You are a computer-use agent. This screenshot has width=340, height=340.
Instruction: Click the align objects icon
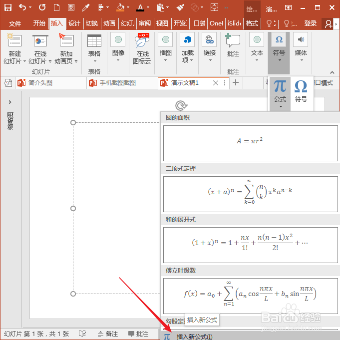click(x=101, y=7)
